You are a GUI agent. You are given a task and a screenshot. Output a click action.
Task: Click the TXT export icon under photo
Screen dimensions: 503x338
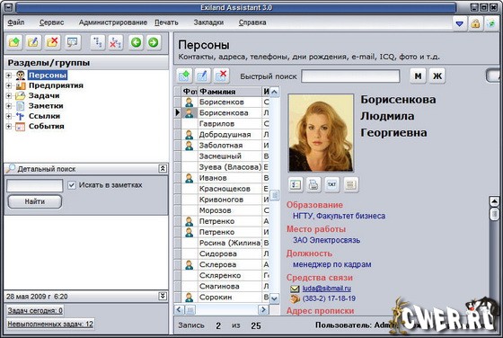coord(331,184)
